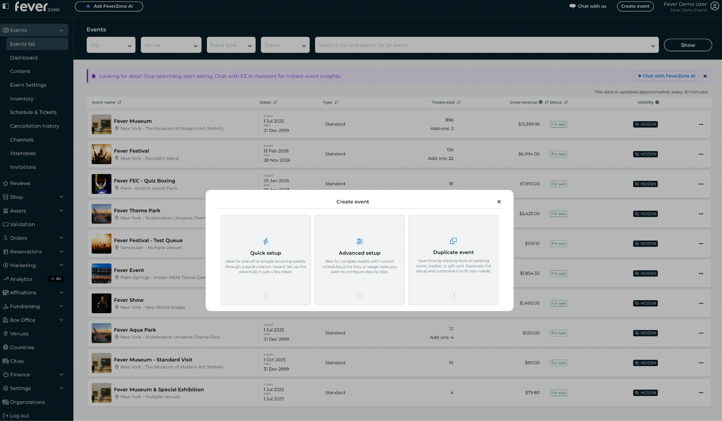Toggle HIDDEN visibility for Fever Museum - Standard Visit

pos(645,363)
